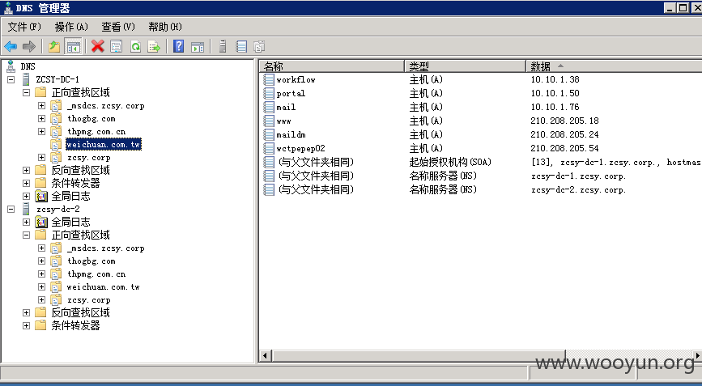Toggle the action pane toolbar icon

click(x=197, y=46)
